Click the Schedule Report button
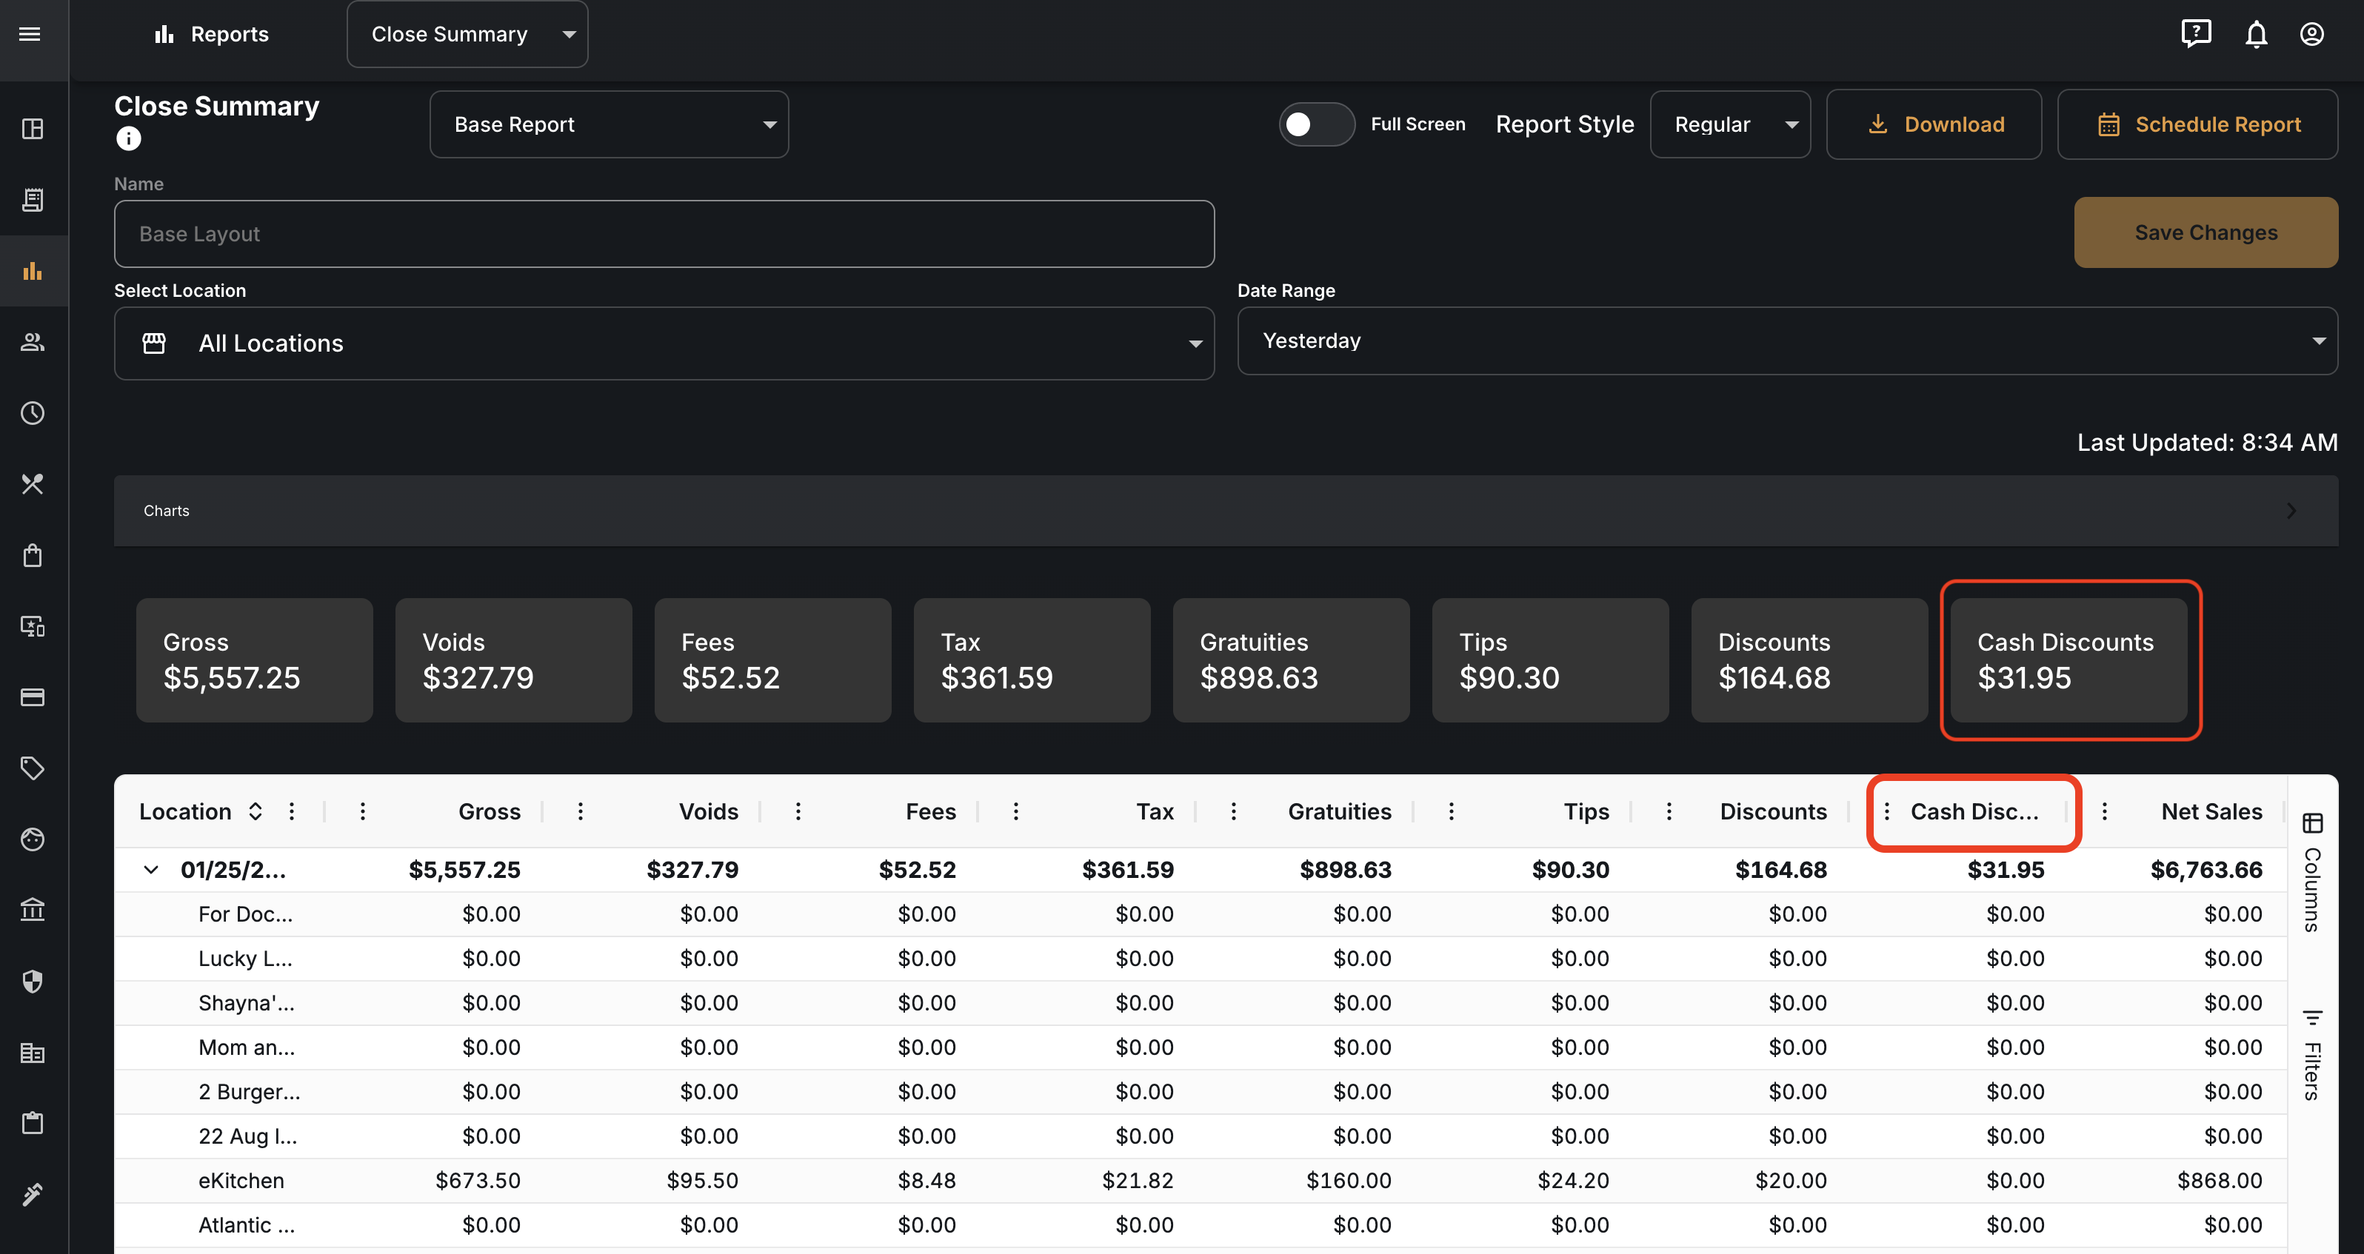The height and width of the screenshot is (1254, 2364). tap(2197, 124)
